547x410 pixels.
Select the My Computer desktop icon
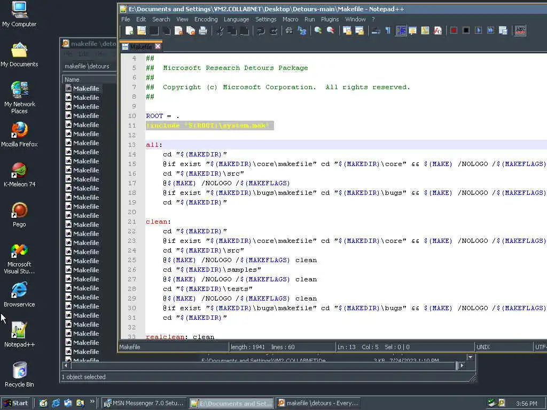pos(19,14)
